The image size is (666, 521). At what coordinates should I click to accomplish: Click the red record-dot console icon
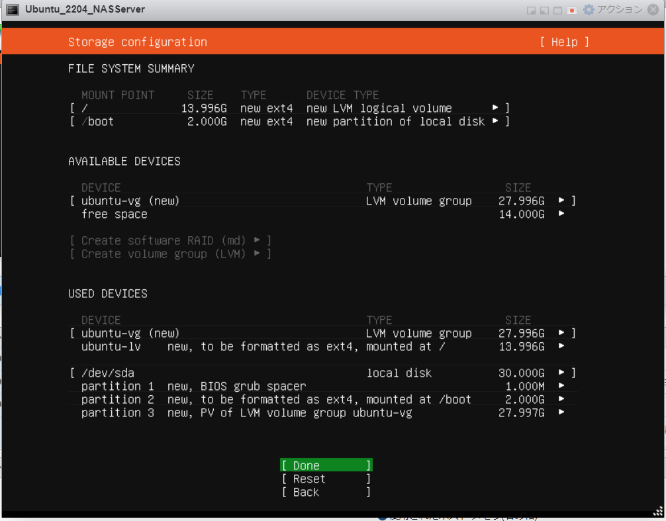click(x=572, y=10)
